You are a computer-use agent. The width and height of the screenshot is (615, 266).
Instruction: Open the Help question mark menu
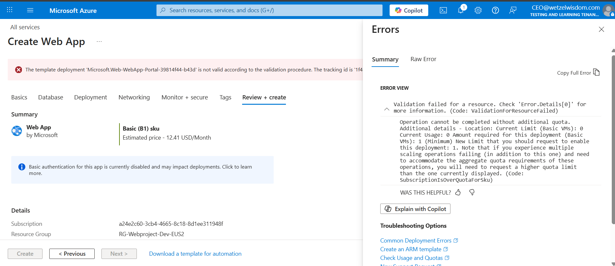point(495,10)
